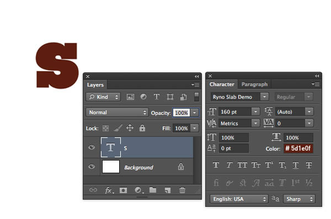Click the horizontal scale 100% field
The height and width of the screenshot is (219, 331).
tap(298, 138)
